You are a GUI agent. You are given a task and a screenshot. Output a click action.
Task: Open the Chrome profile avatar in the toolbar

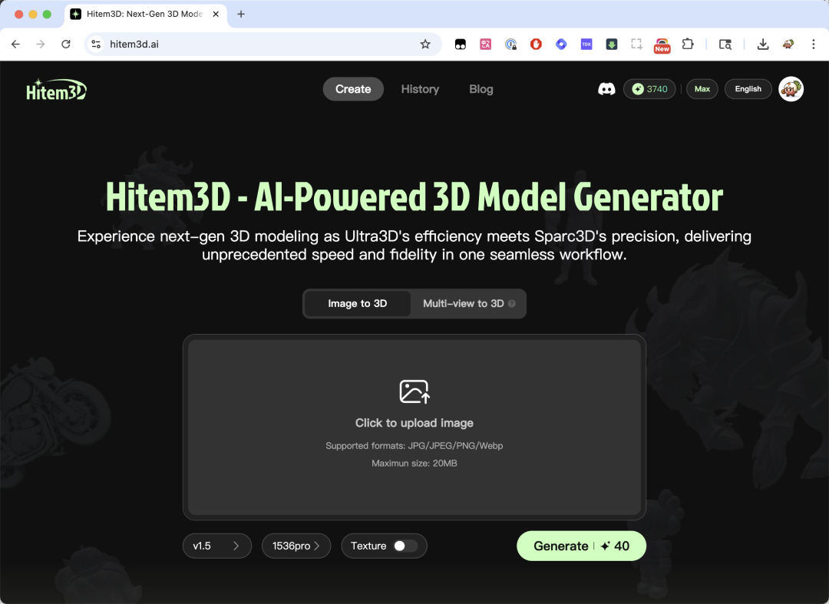[788, 45]
